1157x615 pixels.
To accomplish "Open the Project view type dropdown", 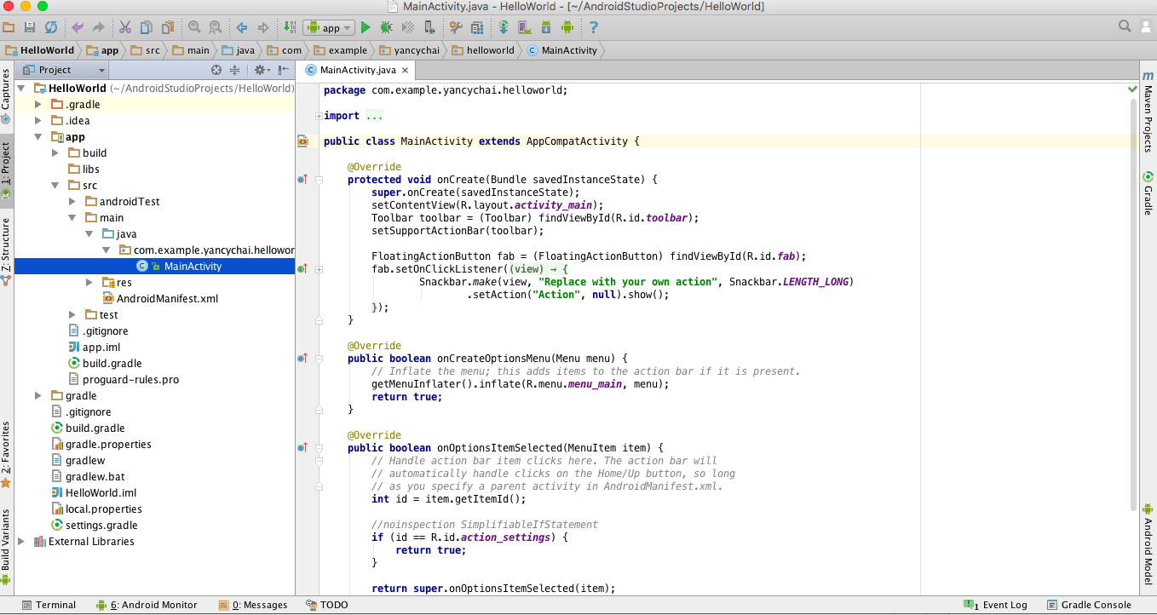I will click(x=64, y=70).
